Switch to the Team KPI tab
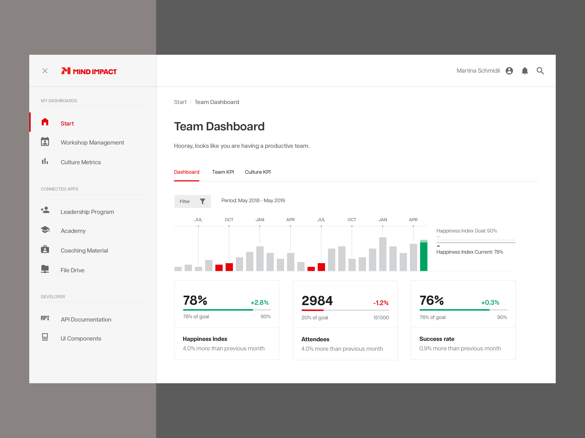Screen dimensions: 585x438 [223, 172]
